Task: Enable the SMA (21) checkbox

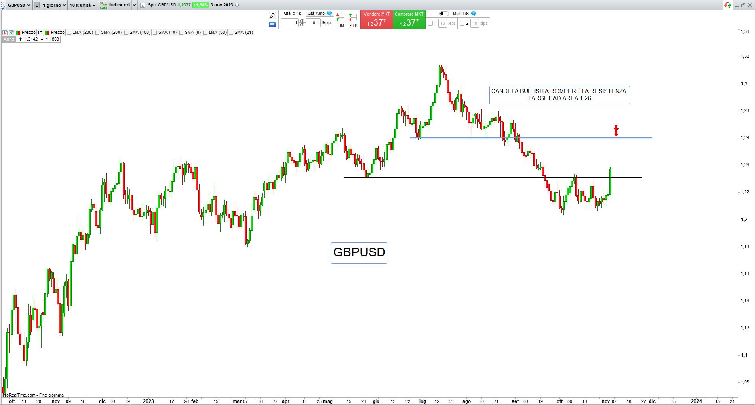Action: click(x=231, y=33)
